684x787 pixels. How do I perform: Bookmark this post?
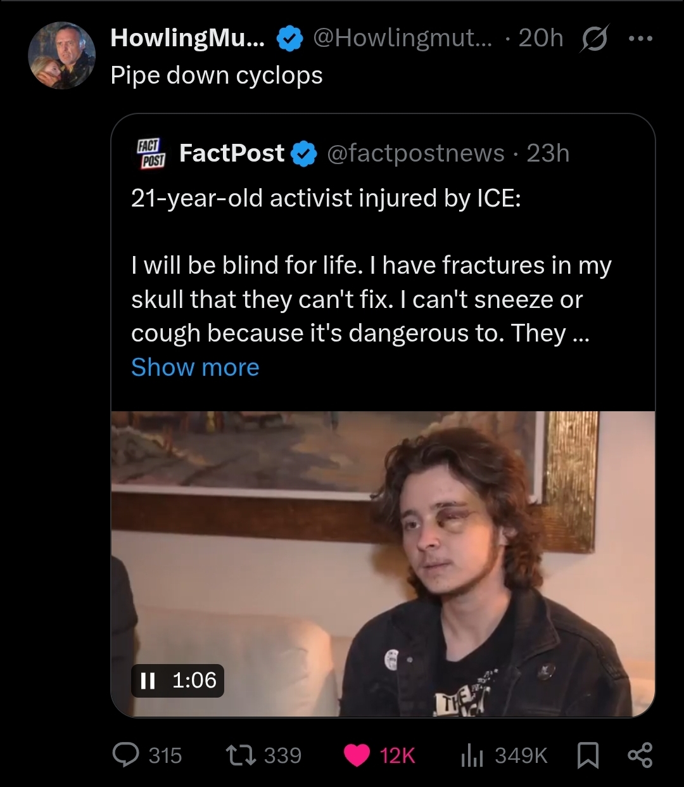588,755
